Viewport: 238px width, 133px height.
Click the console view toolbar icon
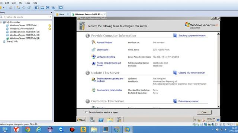61,7
